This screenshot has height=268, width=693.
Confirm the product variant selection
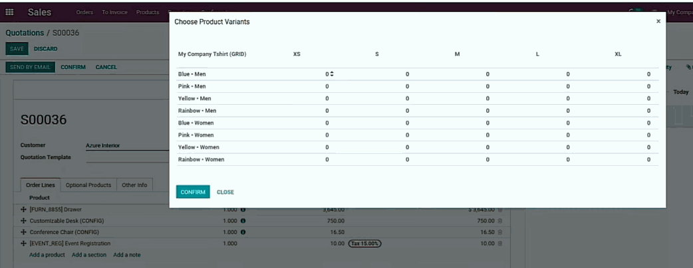(193, 192)
